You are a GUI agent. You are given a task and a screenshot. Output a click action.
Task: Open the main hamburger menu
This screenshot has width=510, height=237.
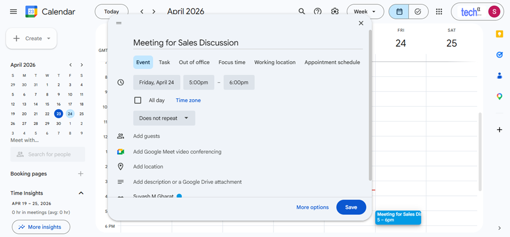pyautogui.click(x=13, y=11)
